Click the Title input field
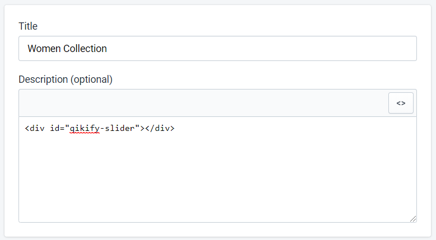 pos(217,49)
